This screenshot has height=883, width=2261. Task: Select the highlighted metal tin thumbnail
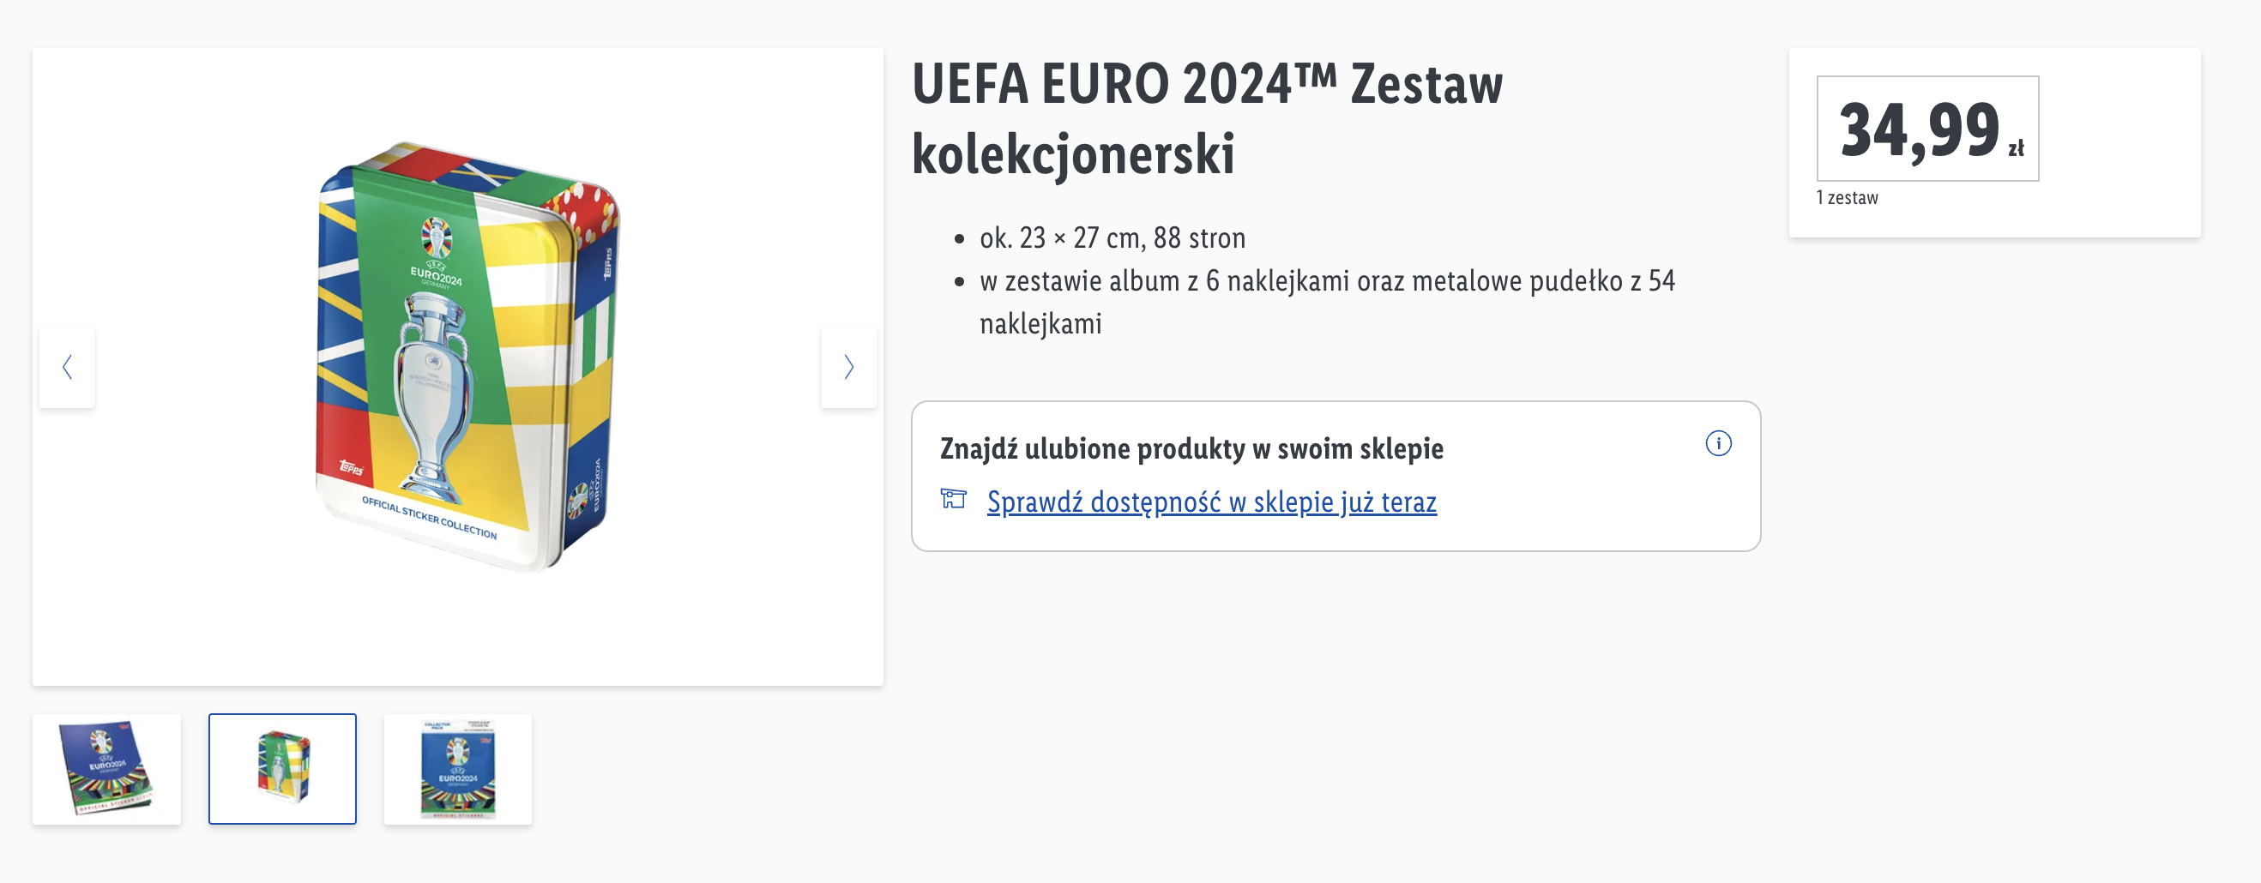coord(283,769)
